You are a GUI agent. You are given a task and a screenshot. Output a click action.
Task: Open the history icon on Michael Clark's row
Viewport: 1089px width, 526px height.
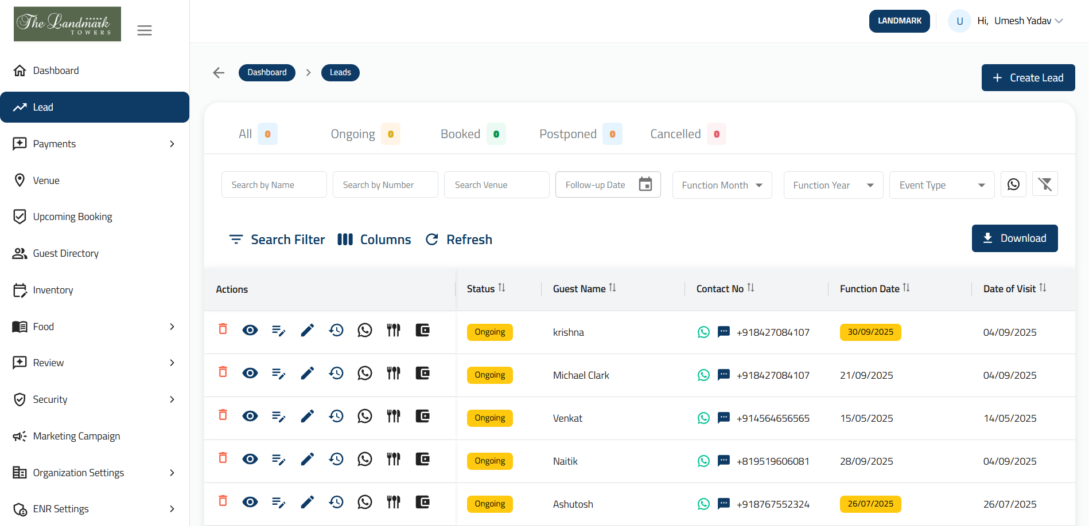(x=336, y=372)
